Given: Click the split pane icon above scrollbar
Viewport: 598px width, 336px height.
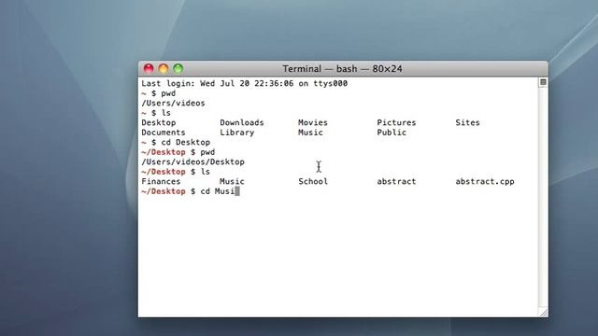Looking at the screenshot, I should (x=543, y=82).
